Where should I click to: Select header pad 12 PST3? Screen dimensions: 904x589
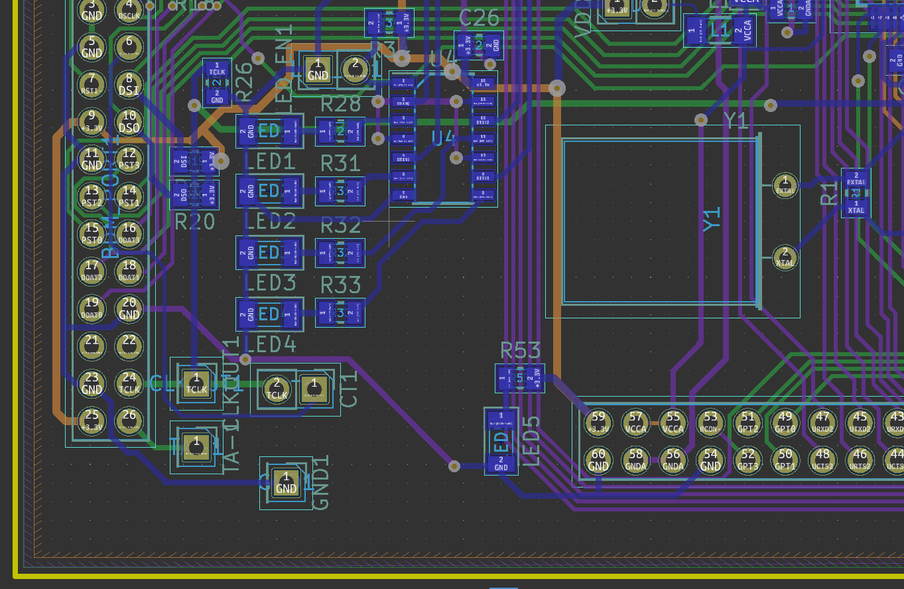tap(129, 159)
